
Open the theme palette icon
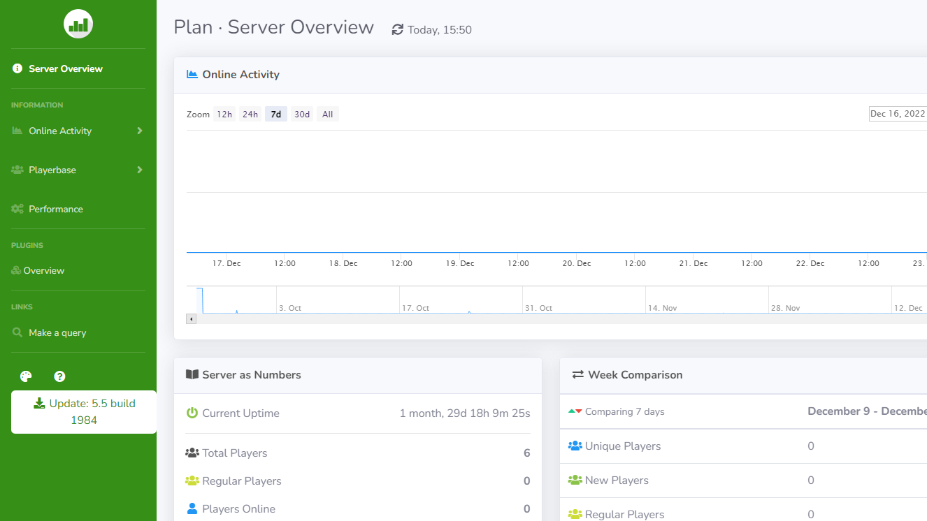coord(26,376)
